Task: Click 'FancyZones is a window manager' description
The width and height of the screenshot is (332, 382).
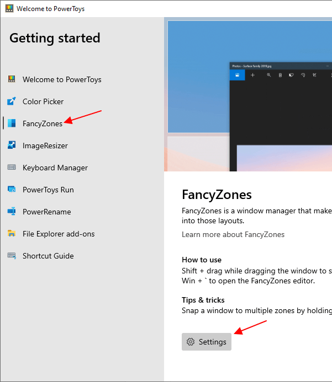Action: tap(257, 211)
